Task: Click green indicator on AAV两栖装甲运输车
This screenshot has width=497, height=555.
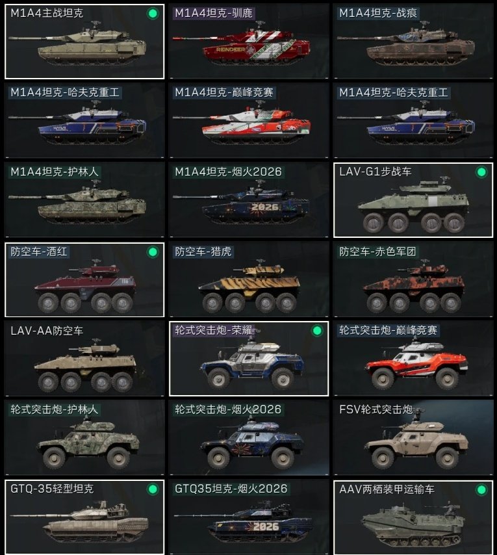Action: click(481, 490)
